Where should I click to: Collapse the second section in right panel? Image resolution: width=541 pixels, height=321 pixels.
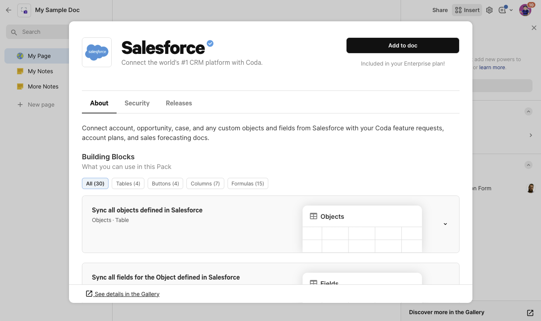coord(528,165)
